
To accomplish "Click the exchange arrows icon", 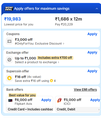I will pyautogui.click(x=9, y=60).
